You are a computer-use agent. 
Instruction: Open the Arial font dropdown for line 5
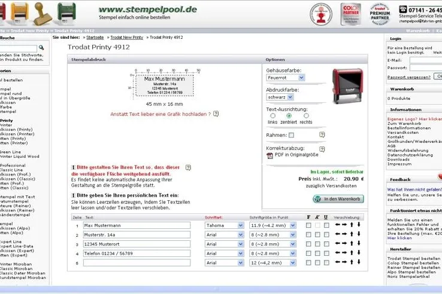pos(225,263)
